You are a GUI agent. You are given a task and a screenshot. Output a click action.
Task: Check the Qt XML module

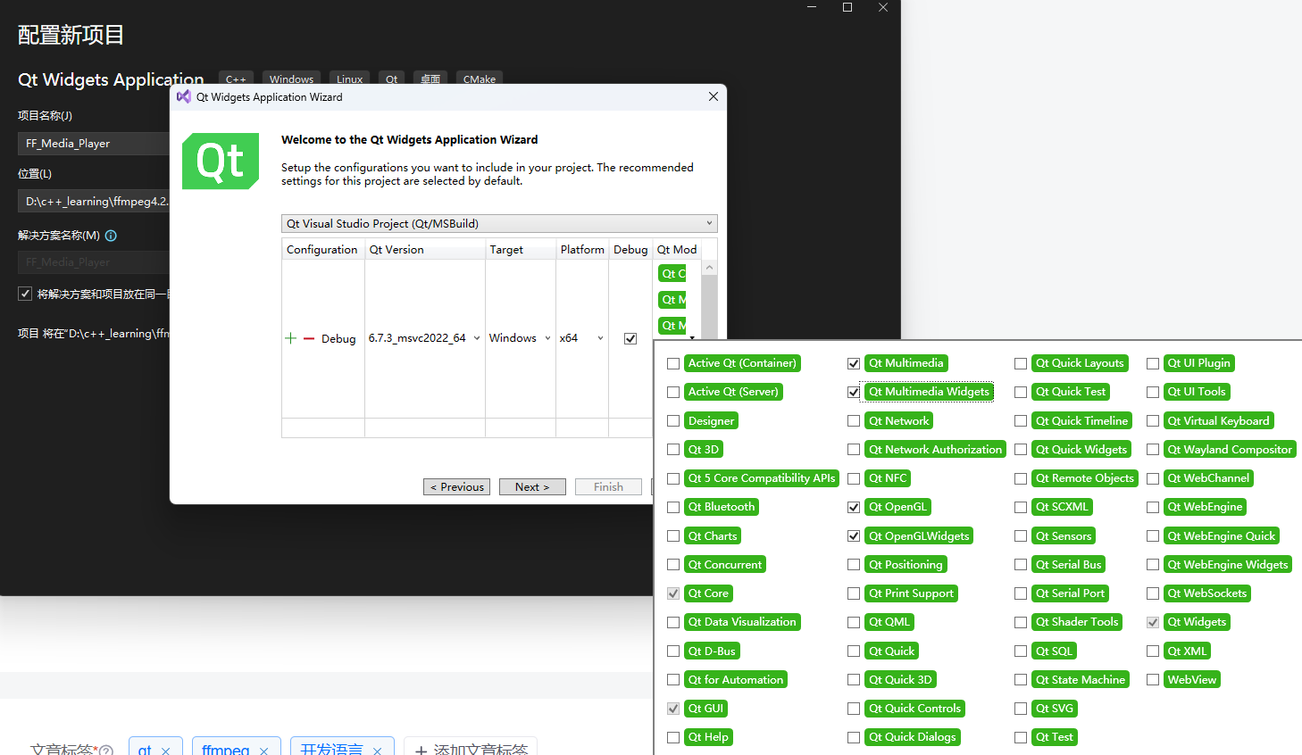coord(1153,651)
